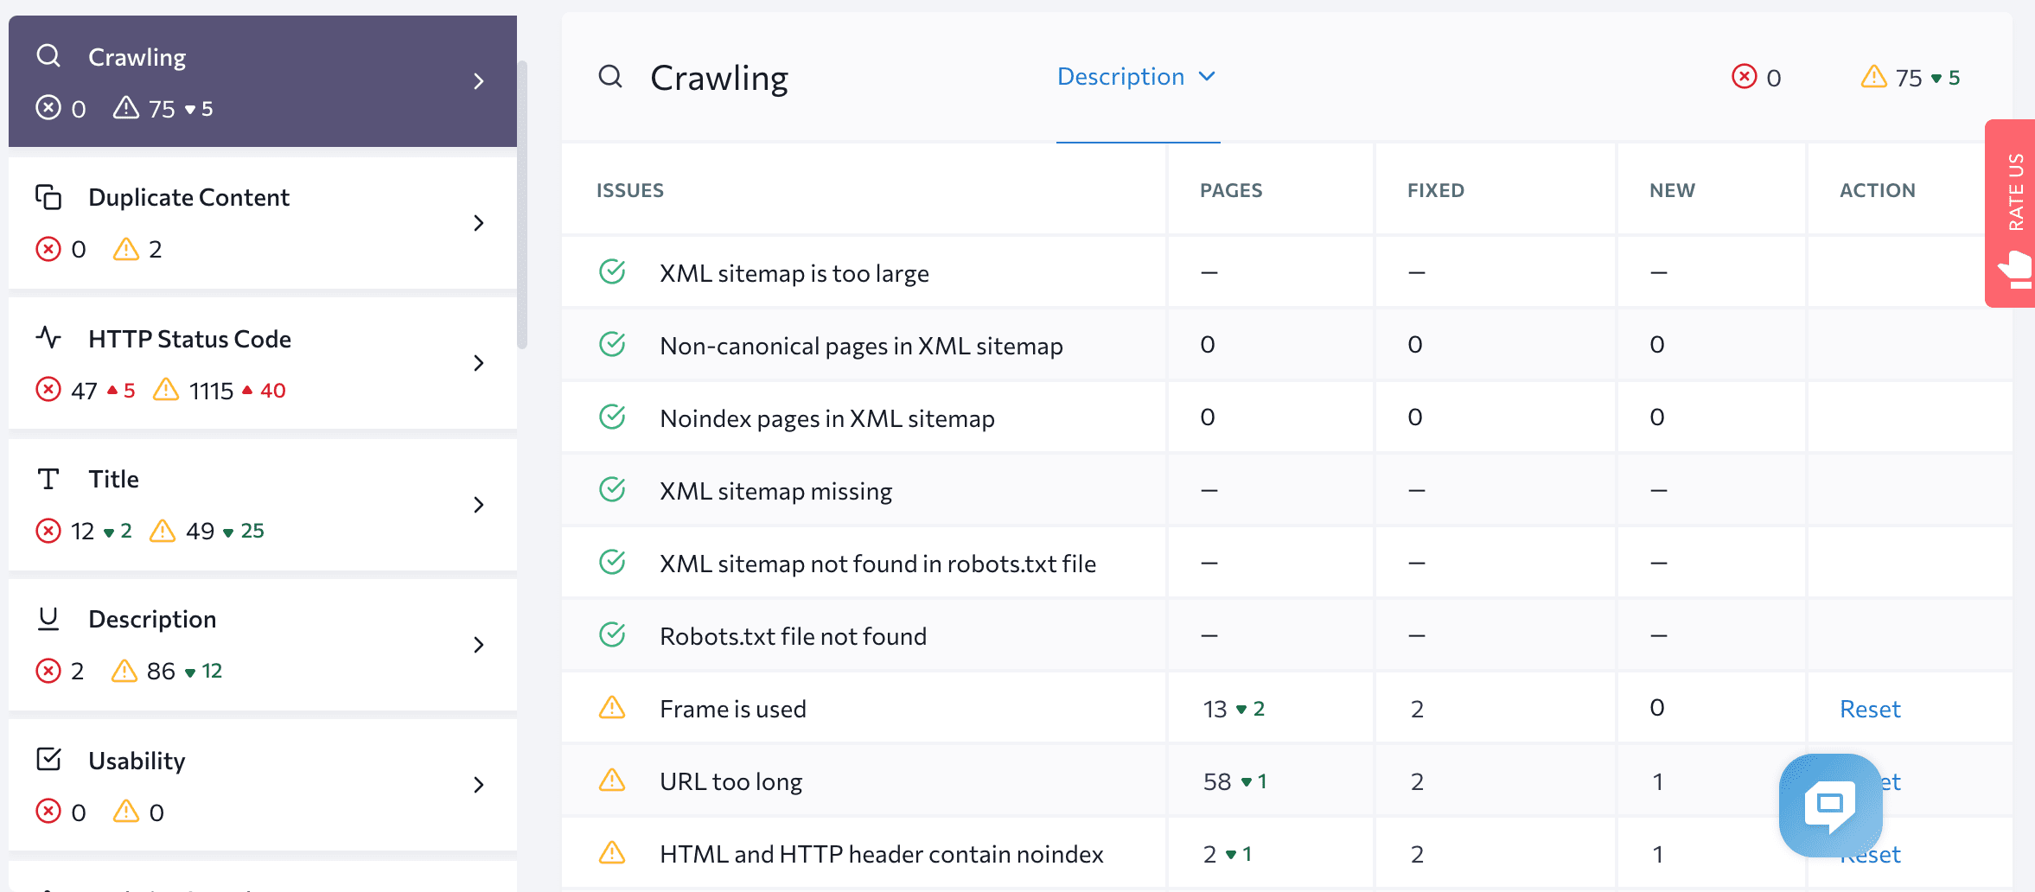
Task: Click green check icon for sitemap not found in robots.txt
Action: (612, 562)
